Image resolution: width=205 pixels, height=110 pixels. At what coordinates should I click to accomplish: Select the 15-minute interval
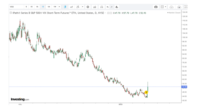31,7
